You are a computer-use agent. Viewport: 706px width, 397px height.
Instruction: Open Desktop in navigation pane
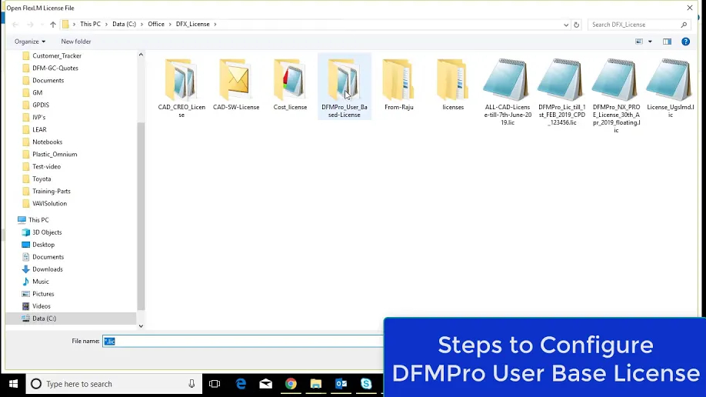pyautogui.click(x=43, y=245)
